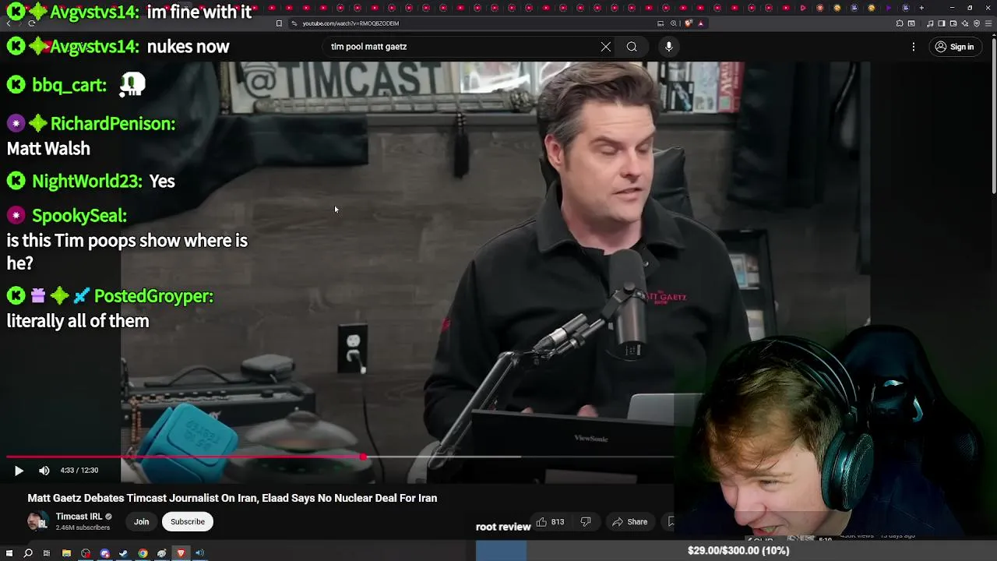Image resolution: width=997 pixels, height=561 pixels.
Task: Open the browser hamburger main menu
Action: click(988, 23)
